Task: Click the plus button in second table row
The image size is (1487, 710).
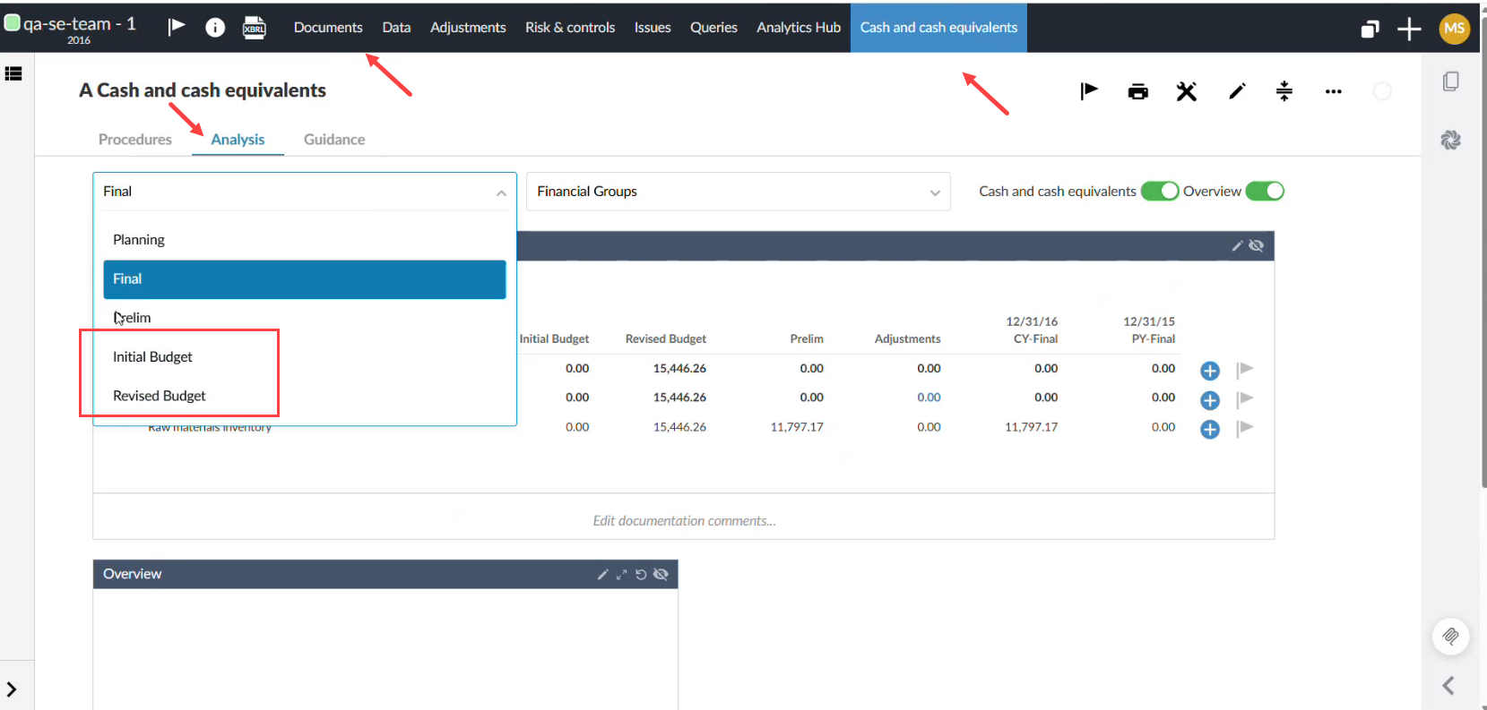Action: 1210,400
